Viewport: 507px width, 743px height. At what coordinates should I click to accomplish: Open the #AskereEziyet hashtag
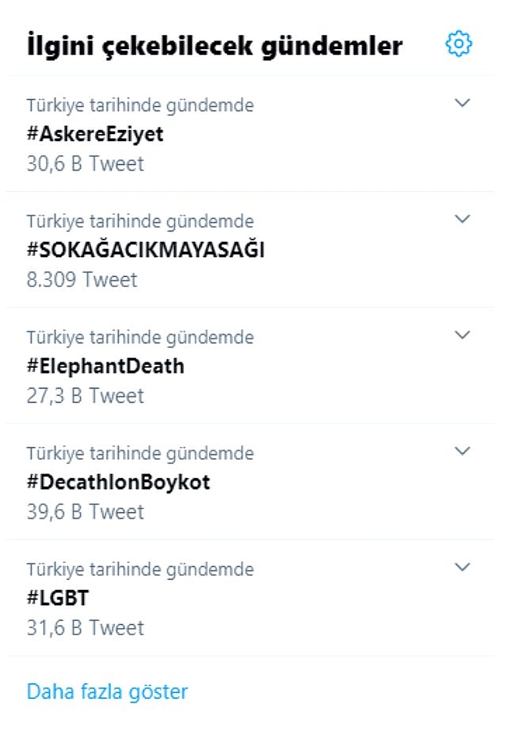95,134
